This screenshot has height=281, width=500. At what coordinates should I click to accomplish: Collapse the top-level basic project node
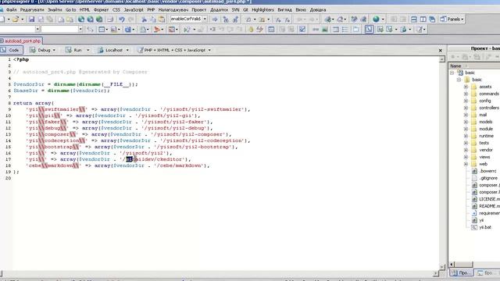pyautogui.click(x=452, y=73)
